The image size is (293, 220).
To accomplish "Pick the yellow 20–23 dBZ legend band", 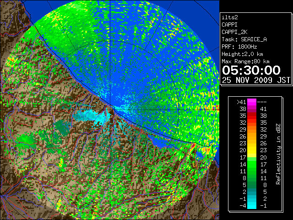I will pyautogui.click(x=252, y=150).
